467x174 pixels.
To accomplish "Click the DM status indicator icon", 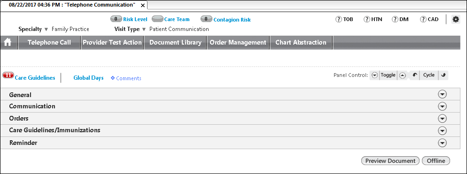I will 395,19.
